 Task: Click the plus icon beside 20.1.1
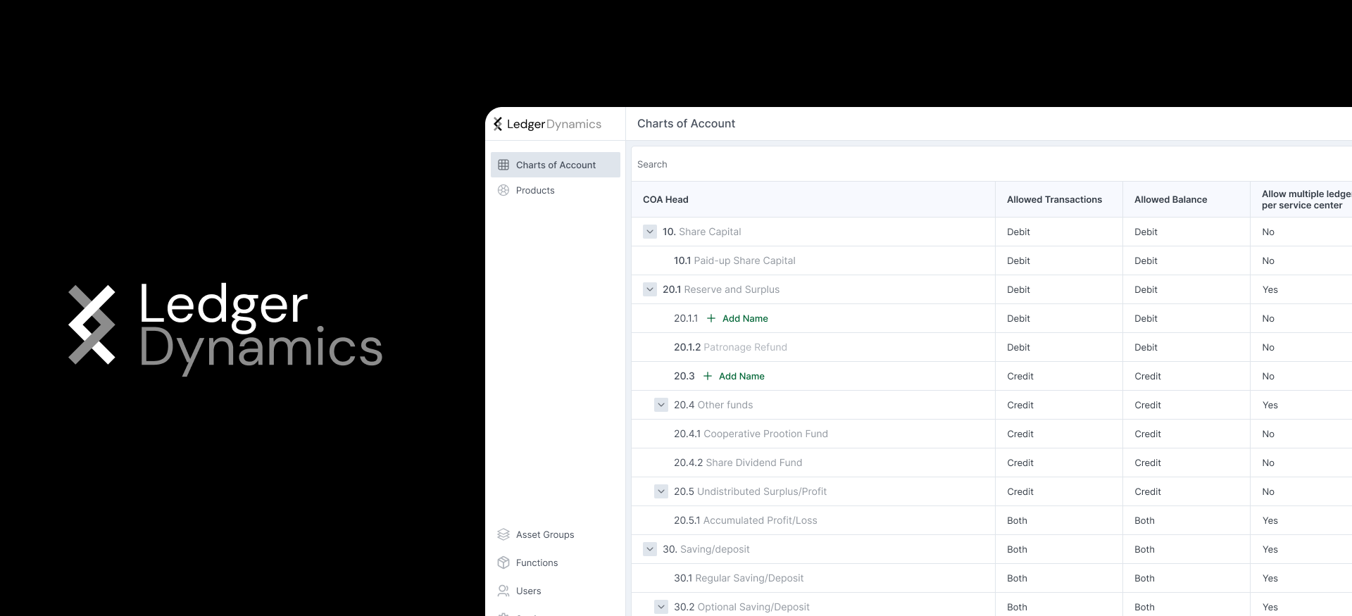point(711,318)
